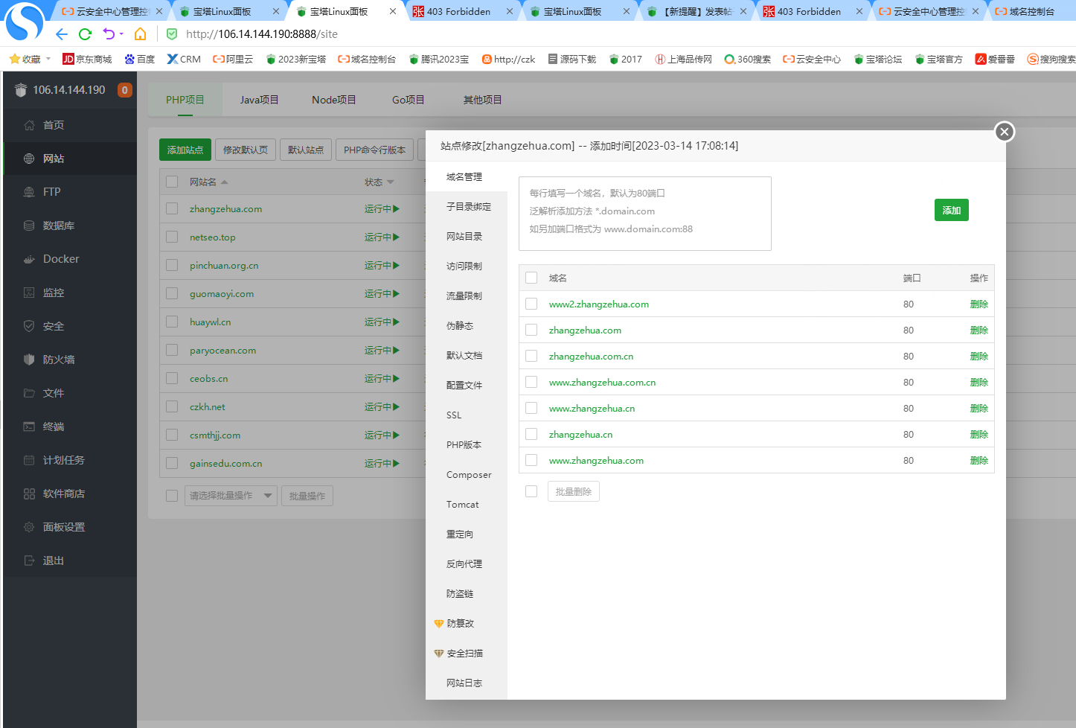Image resolution: width=1076 pixels, height=728 pixels.
Task: Click the 网站 globe icon in sidebar
Action: (29, 159)
